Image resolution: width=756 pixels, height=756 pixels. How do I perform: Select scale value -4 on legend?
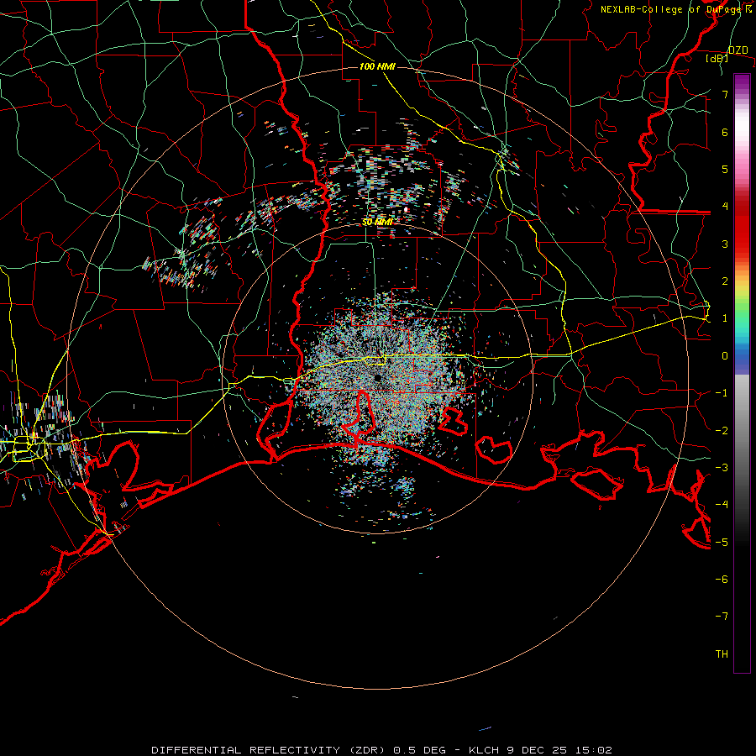(722, 505)
